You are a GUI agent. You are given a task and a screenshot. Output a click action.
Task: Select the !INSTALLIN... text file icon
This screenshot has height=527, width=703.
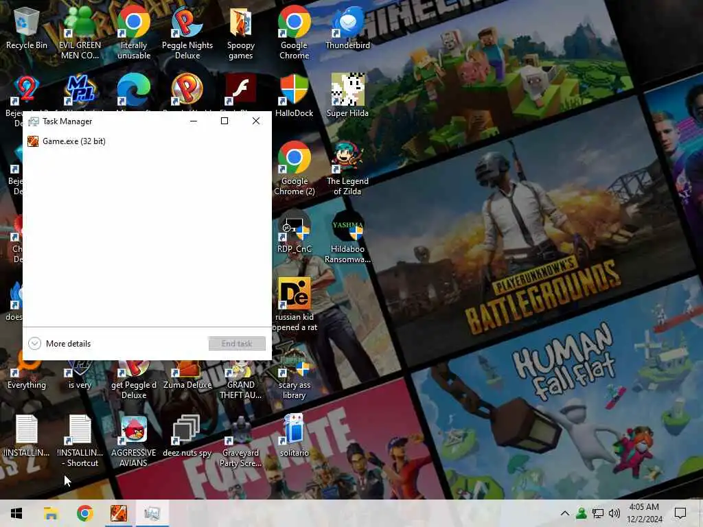tap(27, 436)
